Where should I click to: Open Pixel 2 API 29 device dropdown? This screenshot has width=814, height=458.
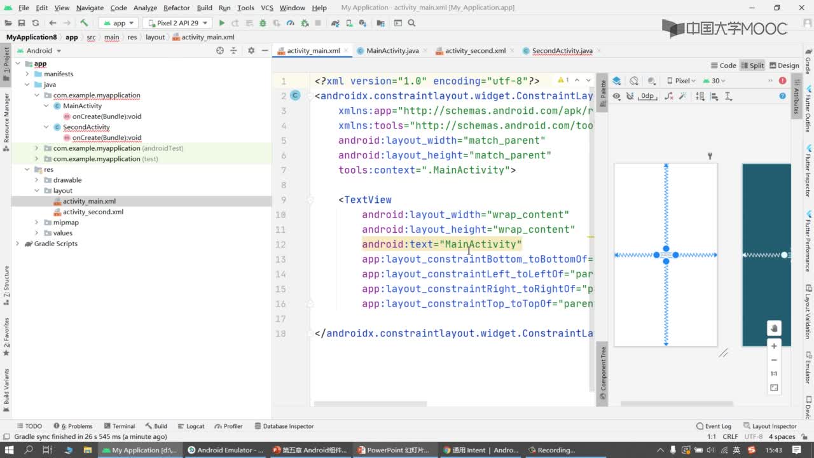[177, 23]
